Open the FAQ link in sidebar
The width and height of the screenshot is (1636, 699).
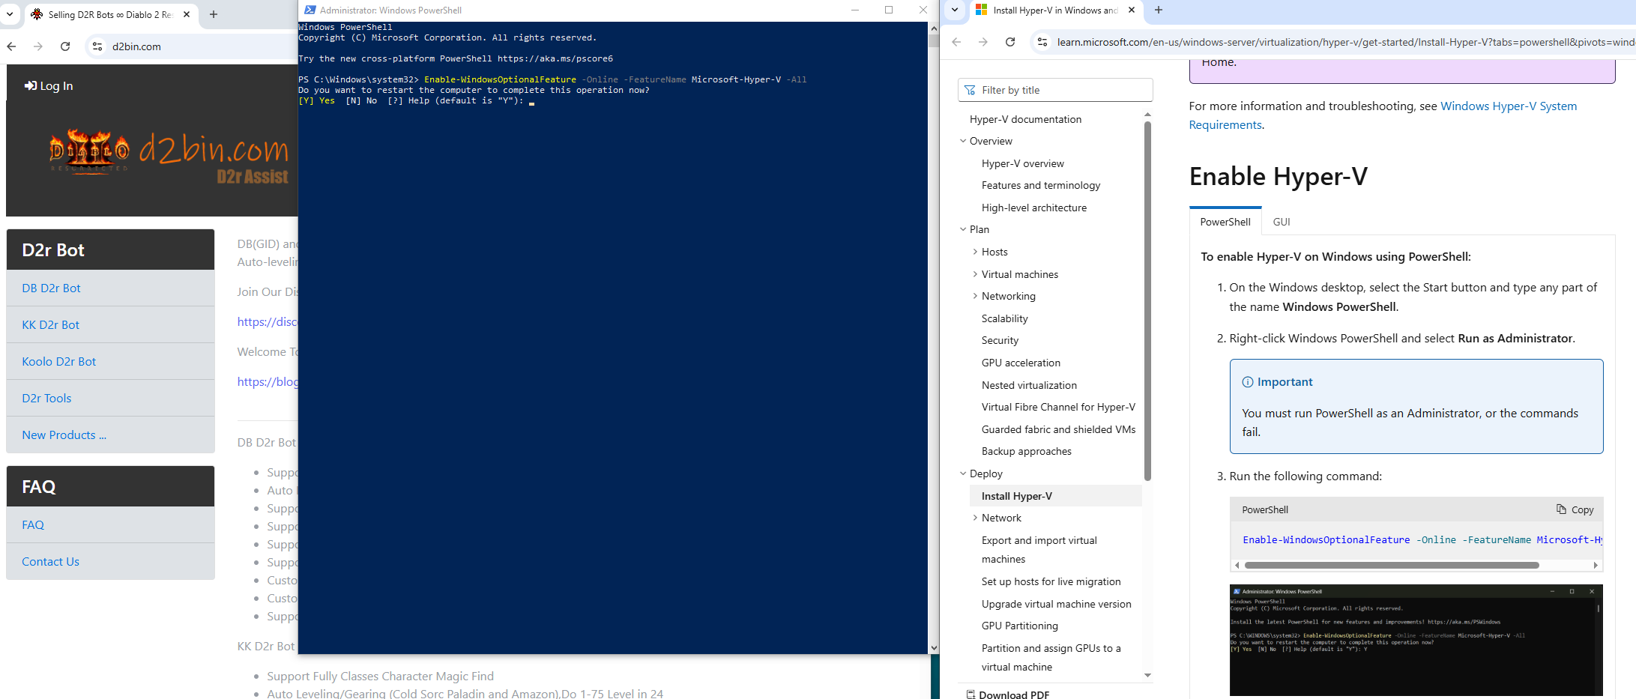[x=33, y=524]
